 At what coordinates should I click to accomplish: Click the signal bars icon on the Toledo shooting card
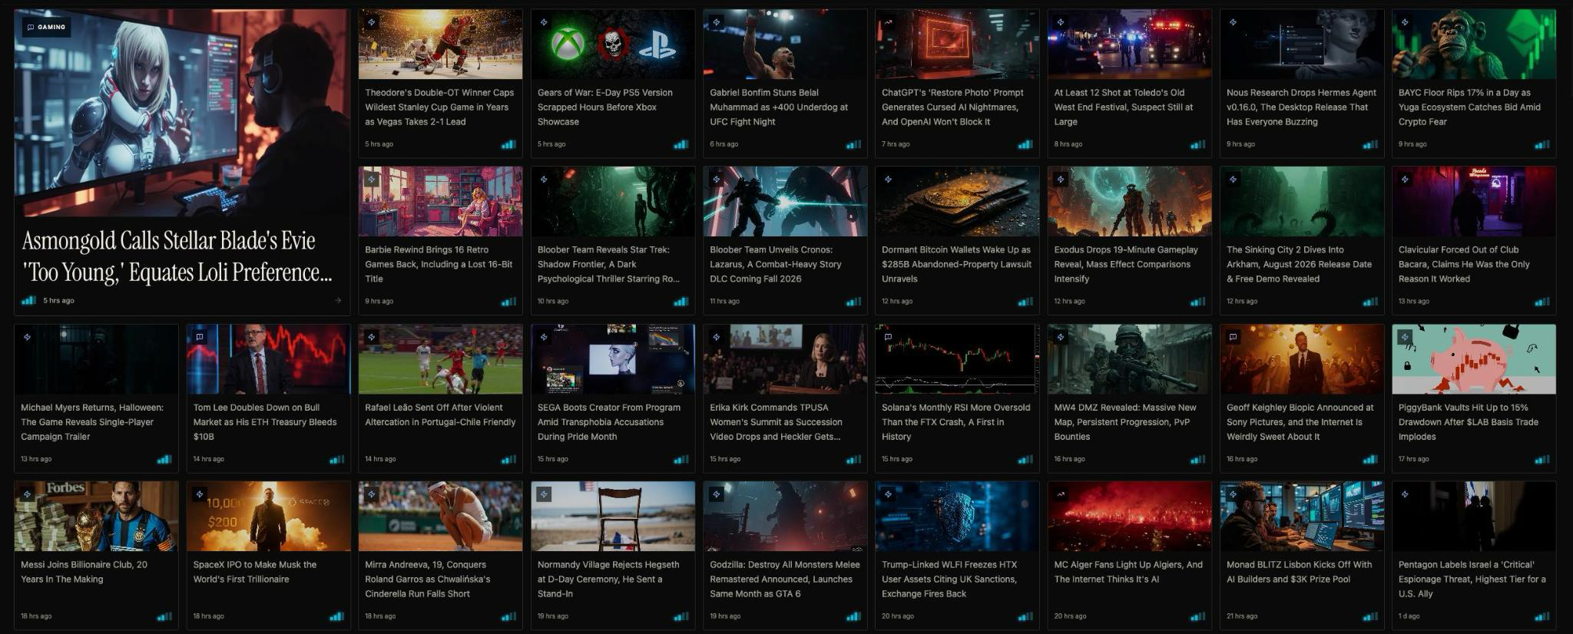(1197, 144)
